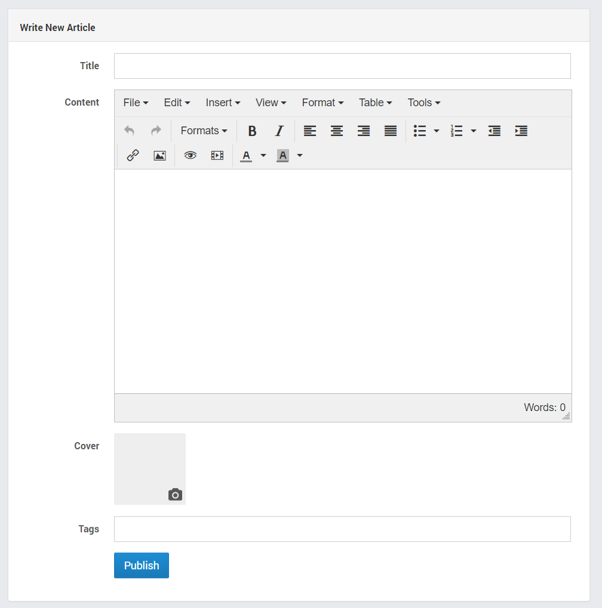This screenshot has width=602, height=608.
Task: Increase indent of paragraph
Action: (521, 131)
